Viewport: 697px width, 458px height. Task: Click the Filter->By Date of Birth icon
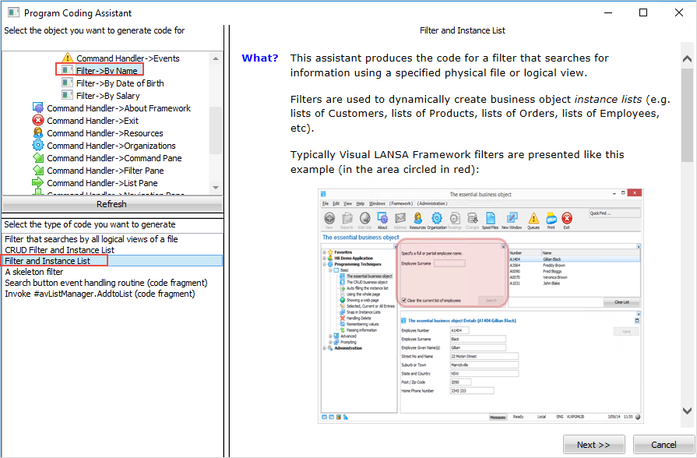[x=67, y=83]
